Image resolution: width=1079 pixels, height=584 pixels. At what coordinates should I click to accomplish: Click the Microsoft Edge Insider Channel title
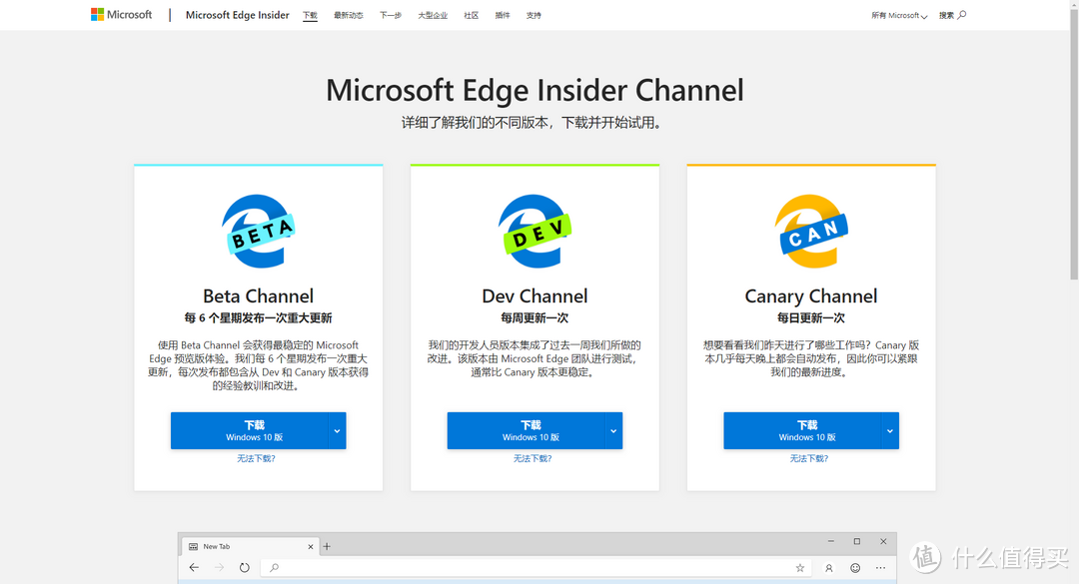point(535,90)
